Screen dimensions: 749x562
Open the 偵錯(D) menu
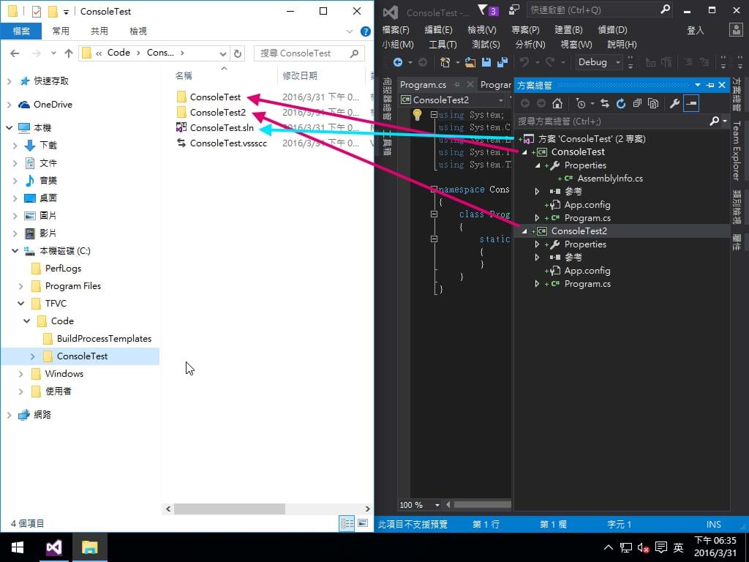612,30
